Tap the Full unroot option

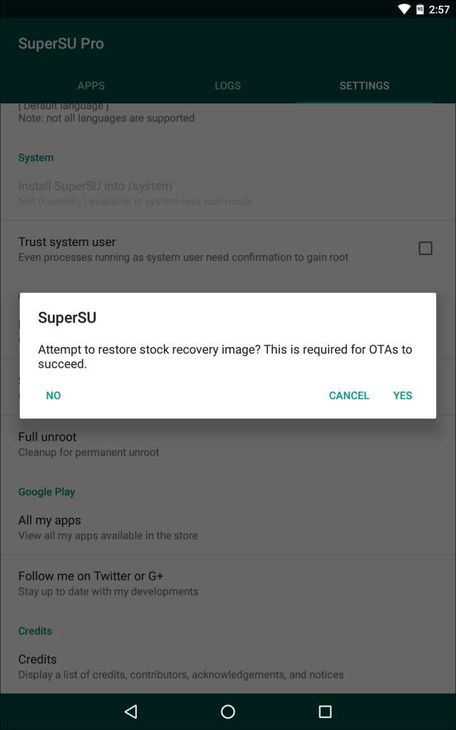pos(47,437)
